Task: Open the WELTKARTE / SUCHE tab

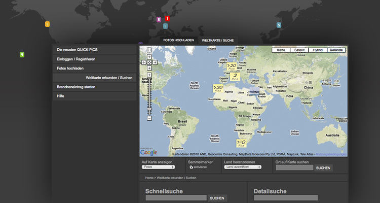Action: click(x=218, y=41)
